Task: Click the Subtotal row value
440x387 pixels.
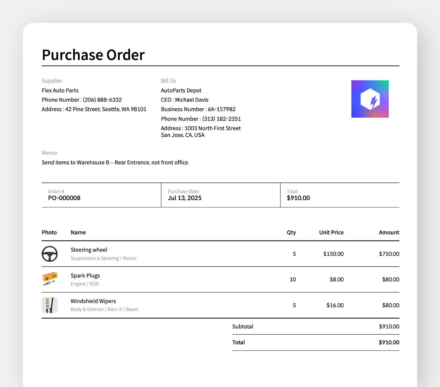Action: coord(389,326)
